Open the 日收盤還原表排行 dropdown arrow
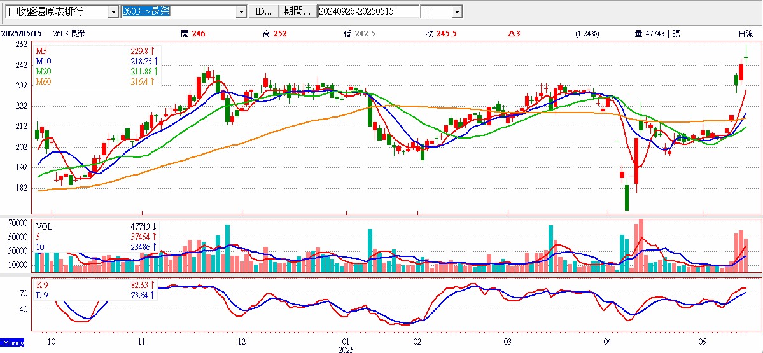Screen dimensions: 763x353 (113, 11)
